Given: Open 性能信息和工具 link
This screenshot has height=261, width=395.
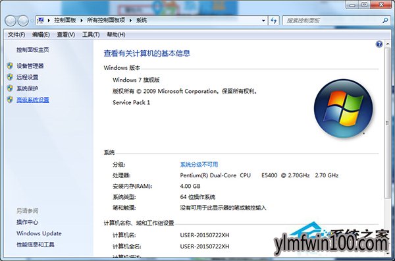Looking at the screenshot, I should pos(36,245).
